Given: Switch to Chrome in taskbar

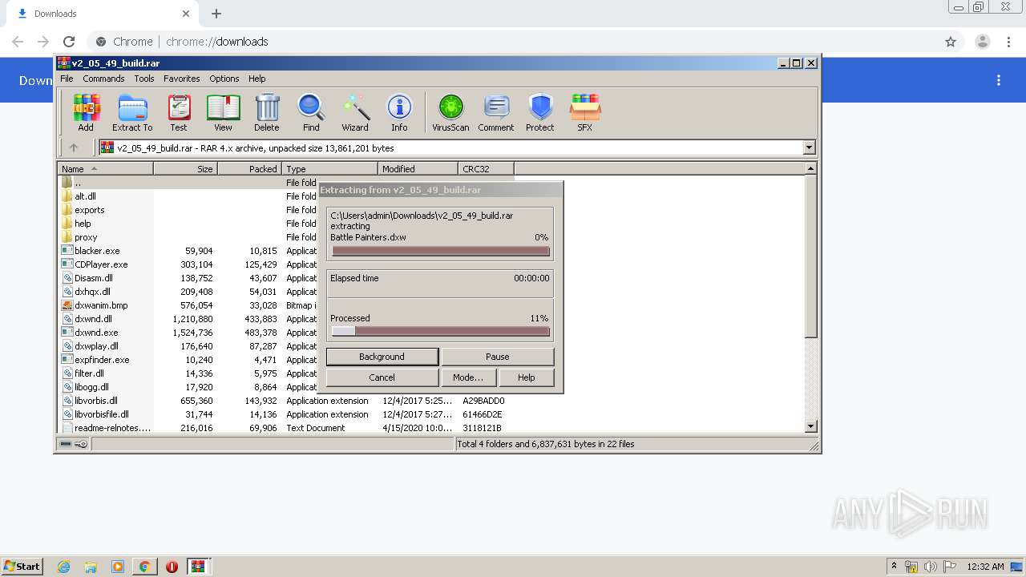Looking at the screenshot, I should coord(145,567).
